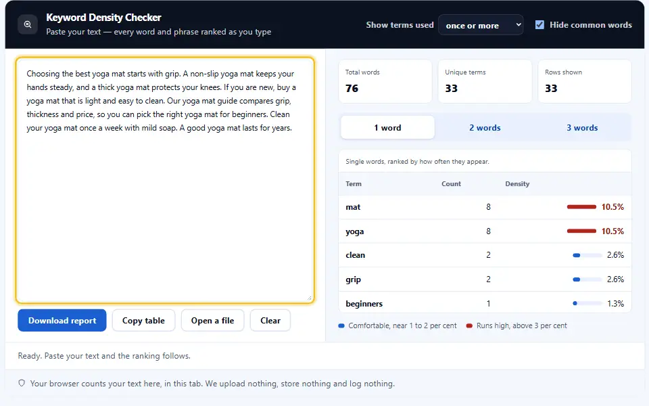Click the Total words value 76
This screenshot has width=649, height=406.
[x=352, y=88]
